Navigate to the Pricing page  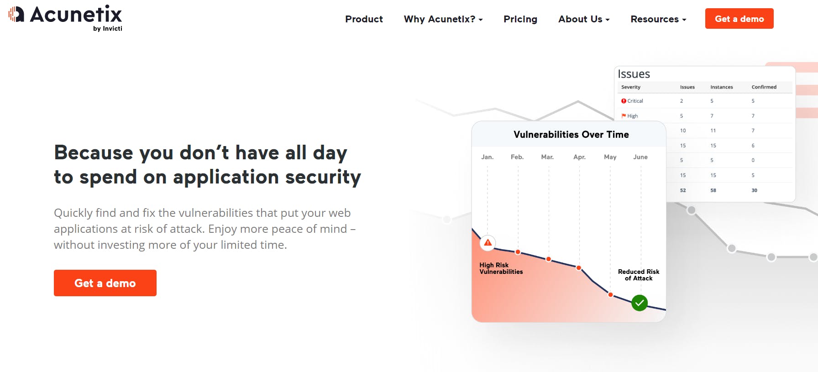pos(520,19)
